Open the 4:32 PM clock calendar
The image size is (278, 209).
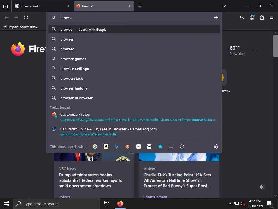click(255, 204)
